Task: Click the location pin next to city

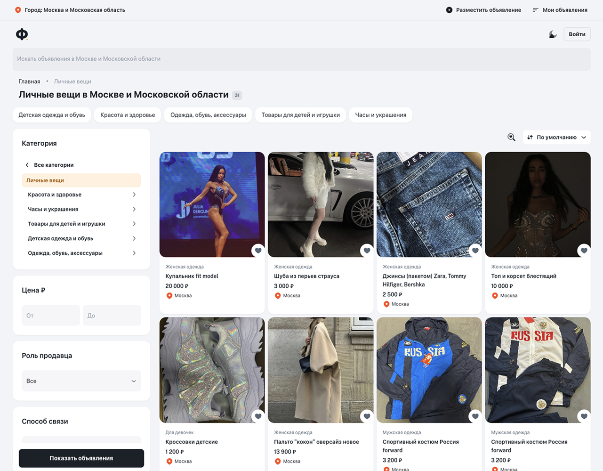Action: point(18,10)
